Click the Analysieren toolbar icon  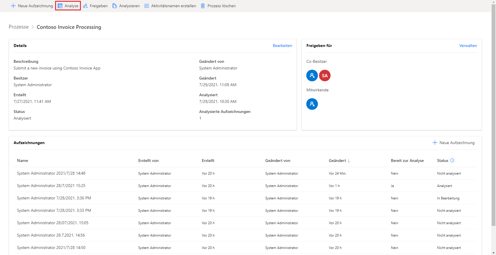[x=115, y=6]
